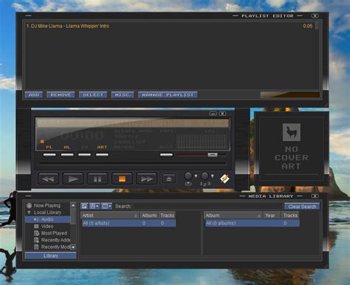Collapse the Local Library tree node
Screen dimensions: 350x285
tap(29, 212)
